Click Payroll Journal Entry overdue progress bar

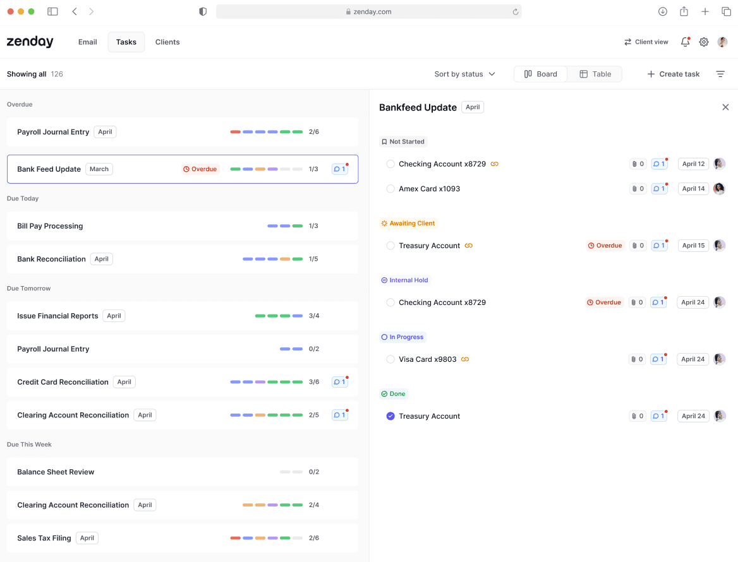pos(267,132)
